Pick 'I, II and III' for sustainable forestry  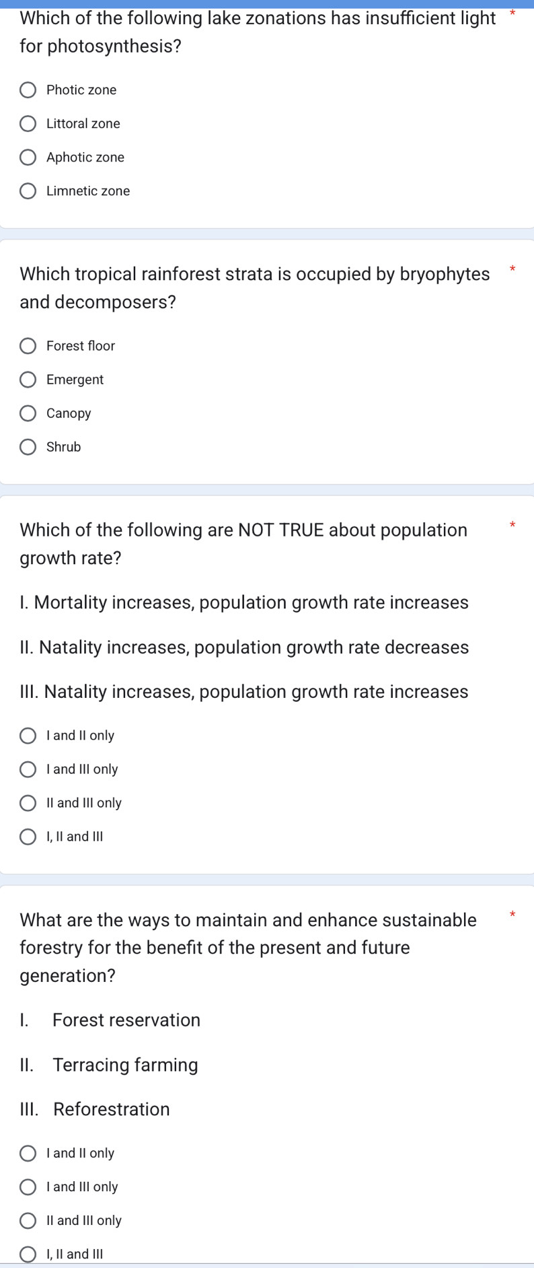28,1253
